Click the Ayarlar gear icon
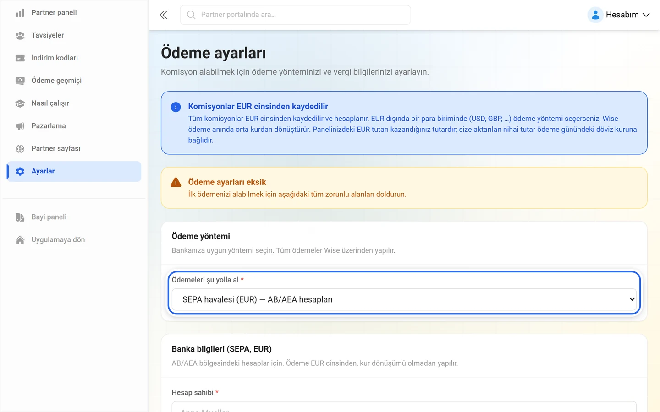This screenshot has width=660, height=412. tap(20, 171)
